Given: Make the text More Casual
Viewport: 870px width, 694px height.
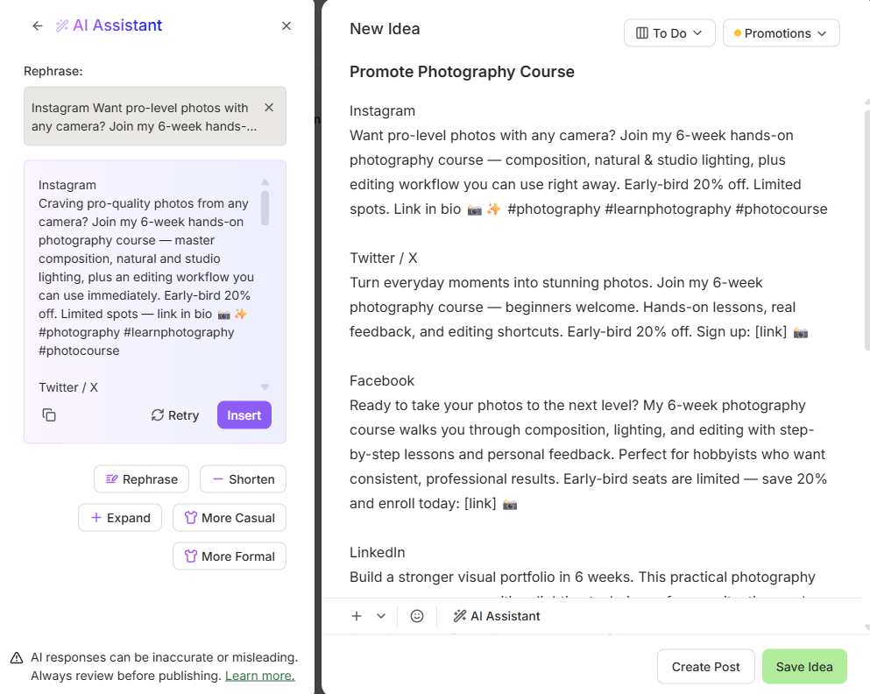Looking at the screenshot, I should point(230,518).
